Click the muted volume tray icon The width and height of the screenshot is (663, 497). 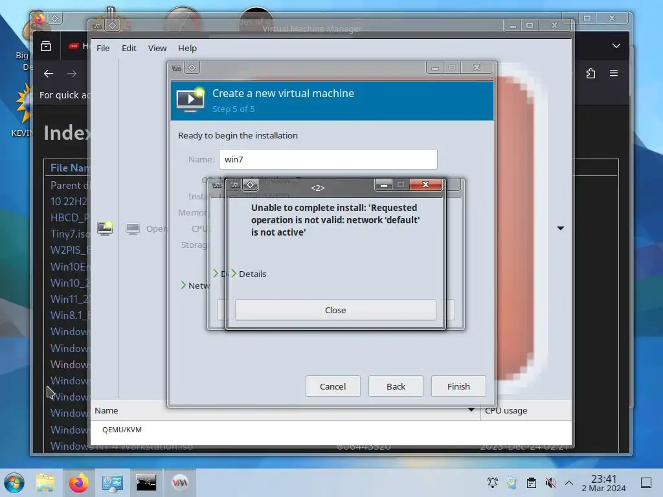click(550, 482)
